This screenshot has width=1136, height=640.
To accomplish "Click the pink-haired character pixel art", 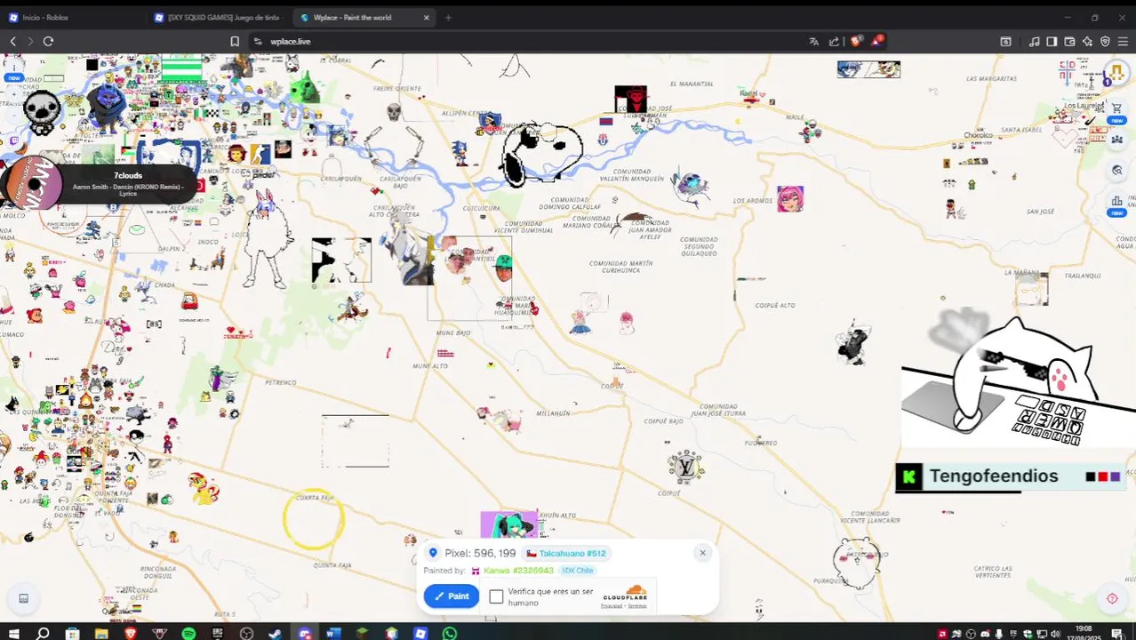I will pos(790,198).
